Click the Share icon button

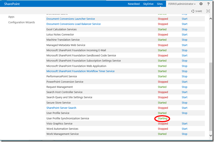pyautogui.click(x=197, y=11)
